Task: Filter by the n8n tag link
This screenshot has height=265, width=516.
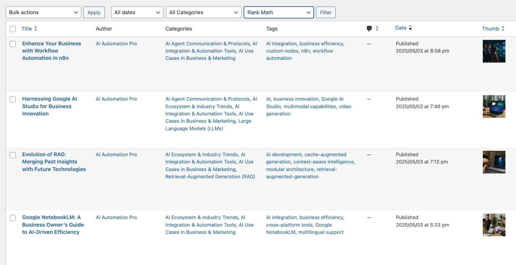Action: coord(306,51)
